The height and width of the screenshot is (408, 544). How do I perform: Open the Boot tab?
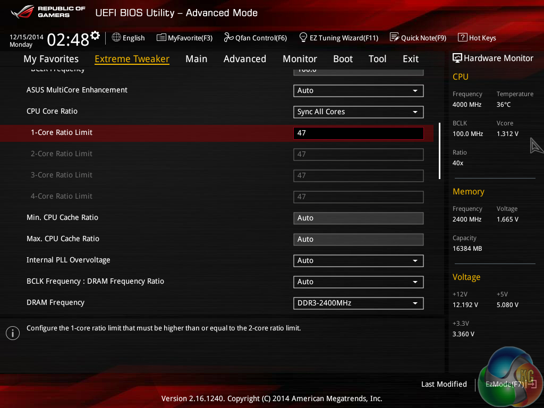point(343,59)
